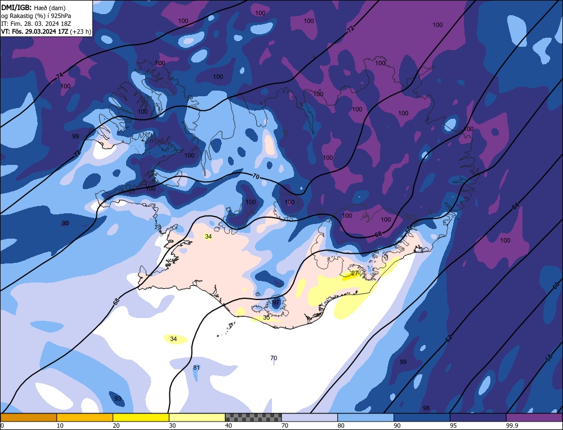Click the '58' height contour label
This screenshot has height=430, width=563.
click(548, 357)
